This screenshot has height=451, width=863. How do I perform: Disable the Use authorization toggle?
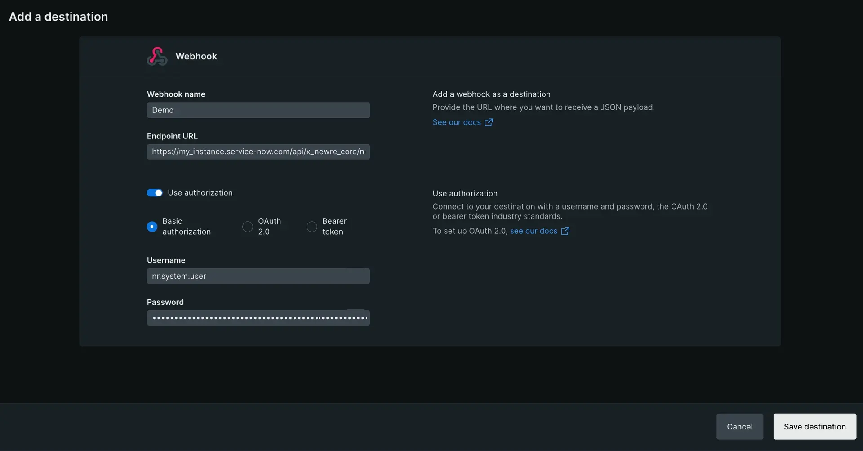point(155,193)
